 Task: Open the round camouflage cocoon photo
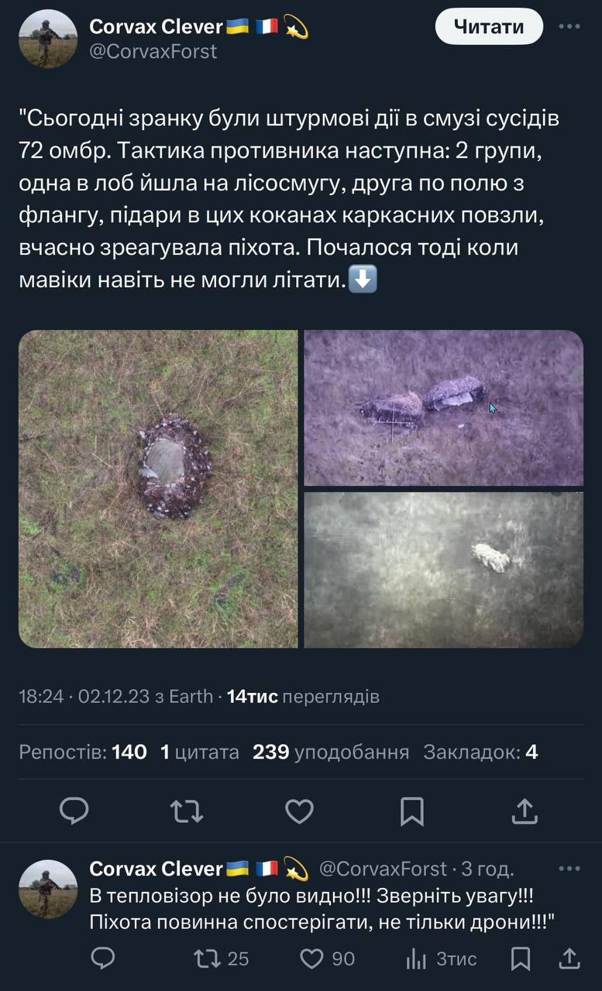158,489
